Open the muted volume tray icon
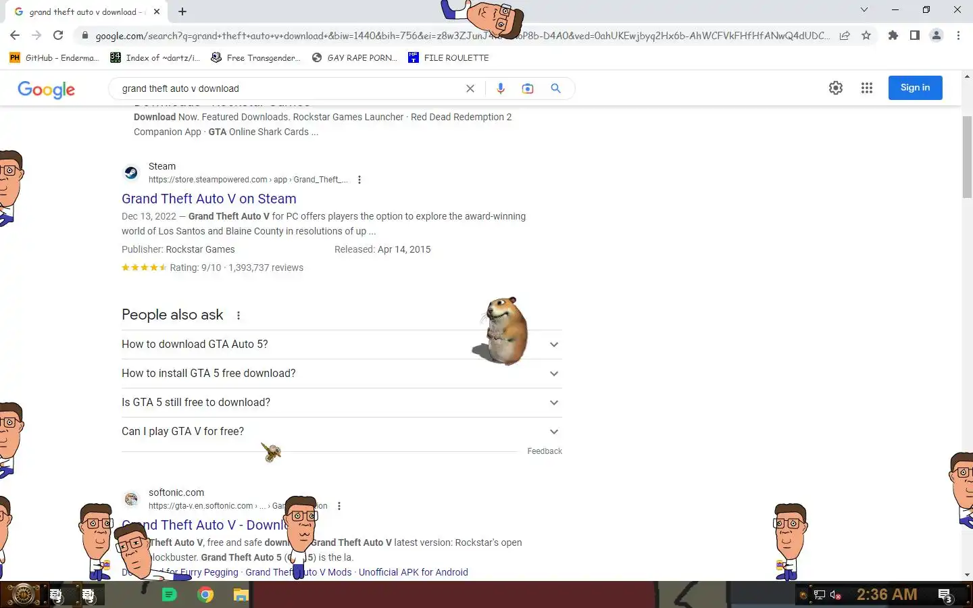Image resolution: width=973 pixels, height=608 pixels. pyautogui.click(x=836, y=595)
